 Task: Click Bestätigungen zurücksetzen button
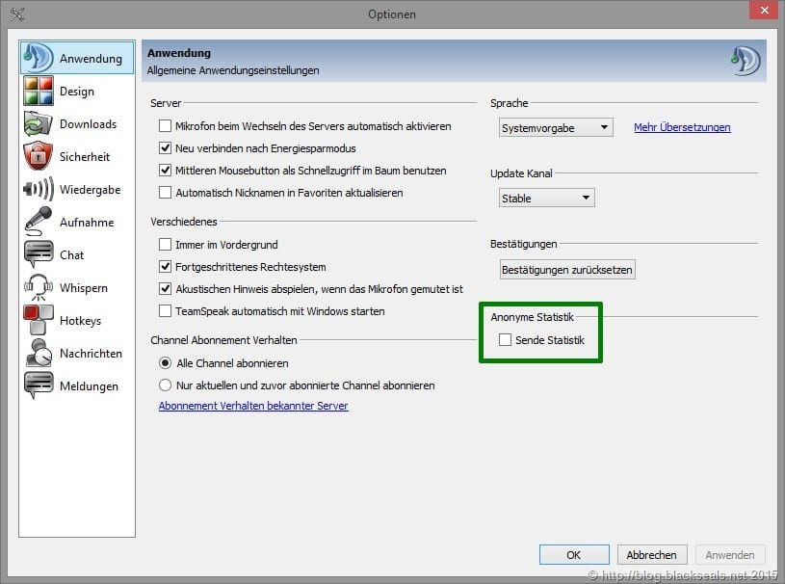pyautogui.click(x=567, y=270)
